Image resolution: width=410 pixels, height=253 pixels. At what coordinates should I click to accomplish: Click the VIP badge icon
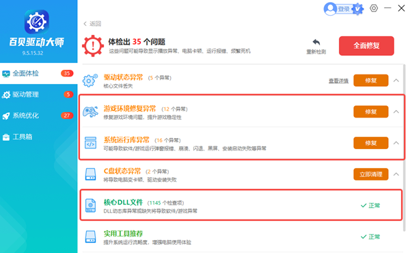coord(357,9)
